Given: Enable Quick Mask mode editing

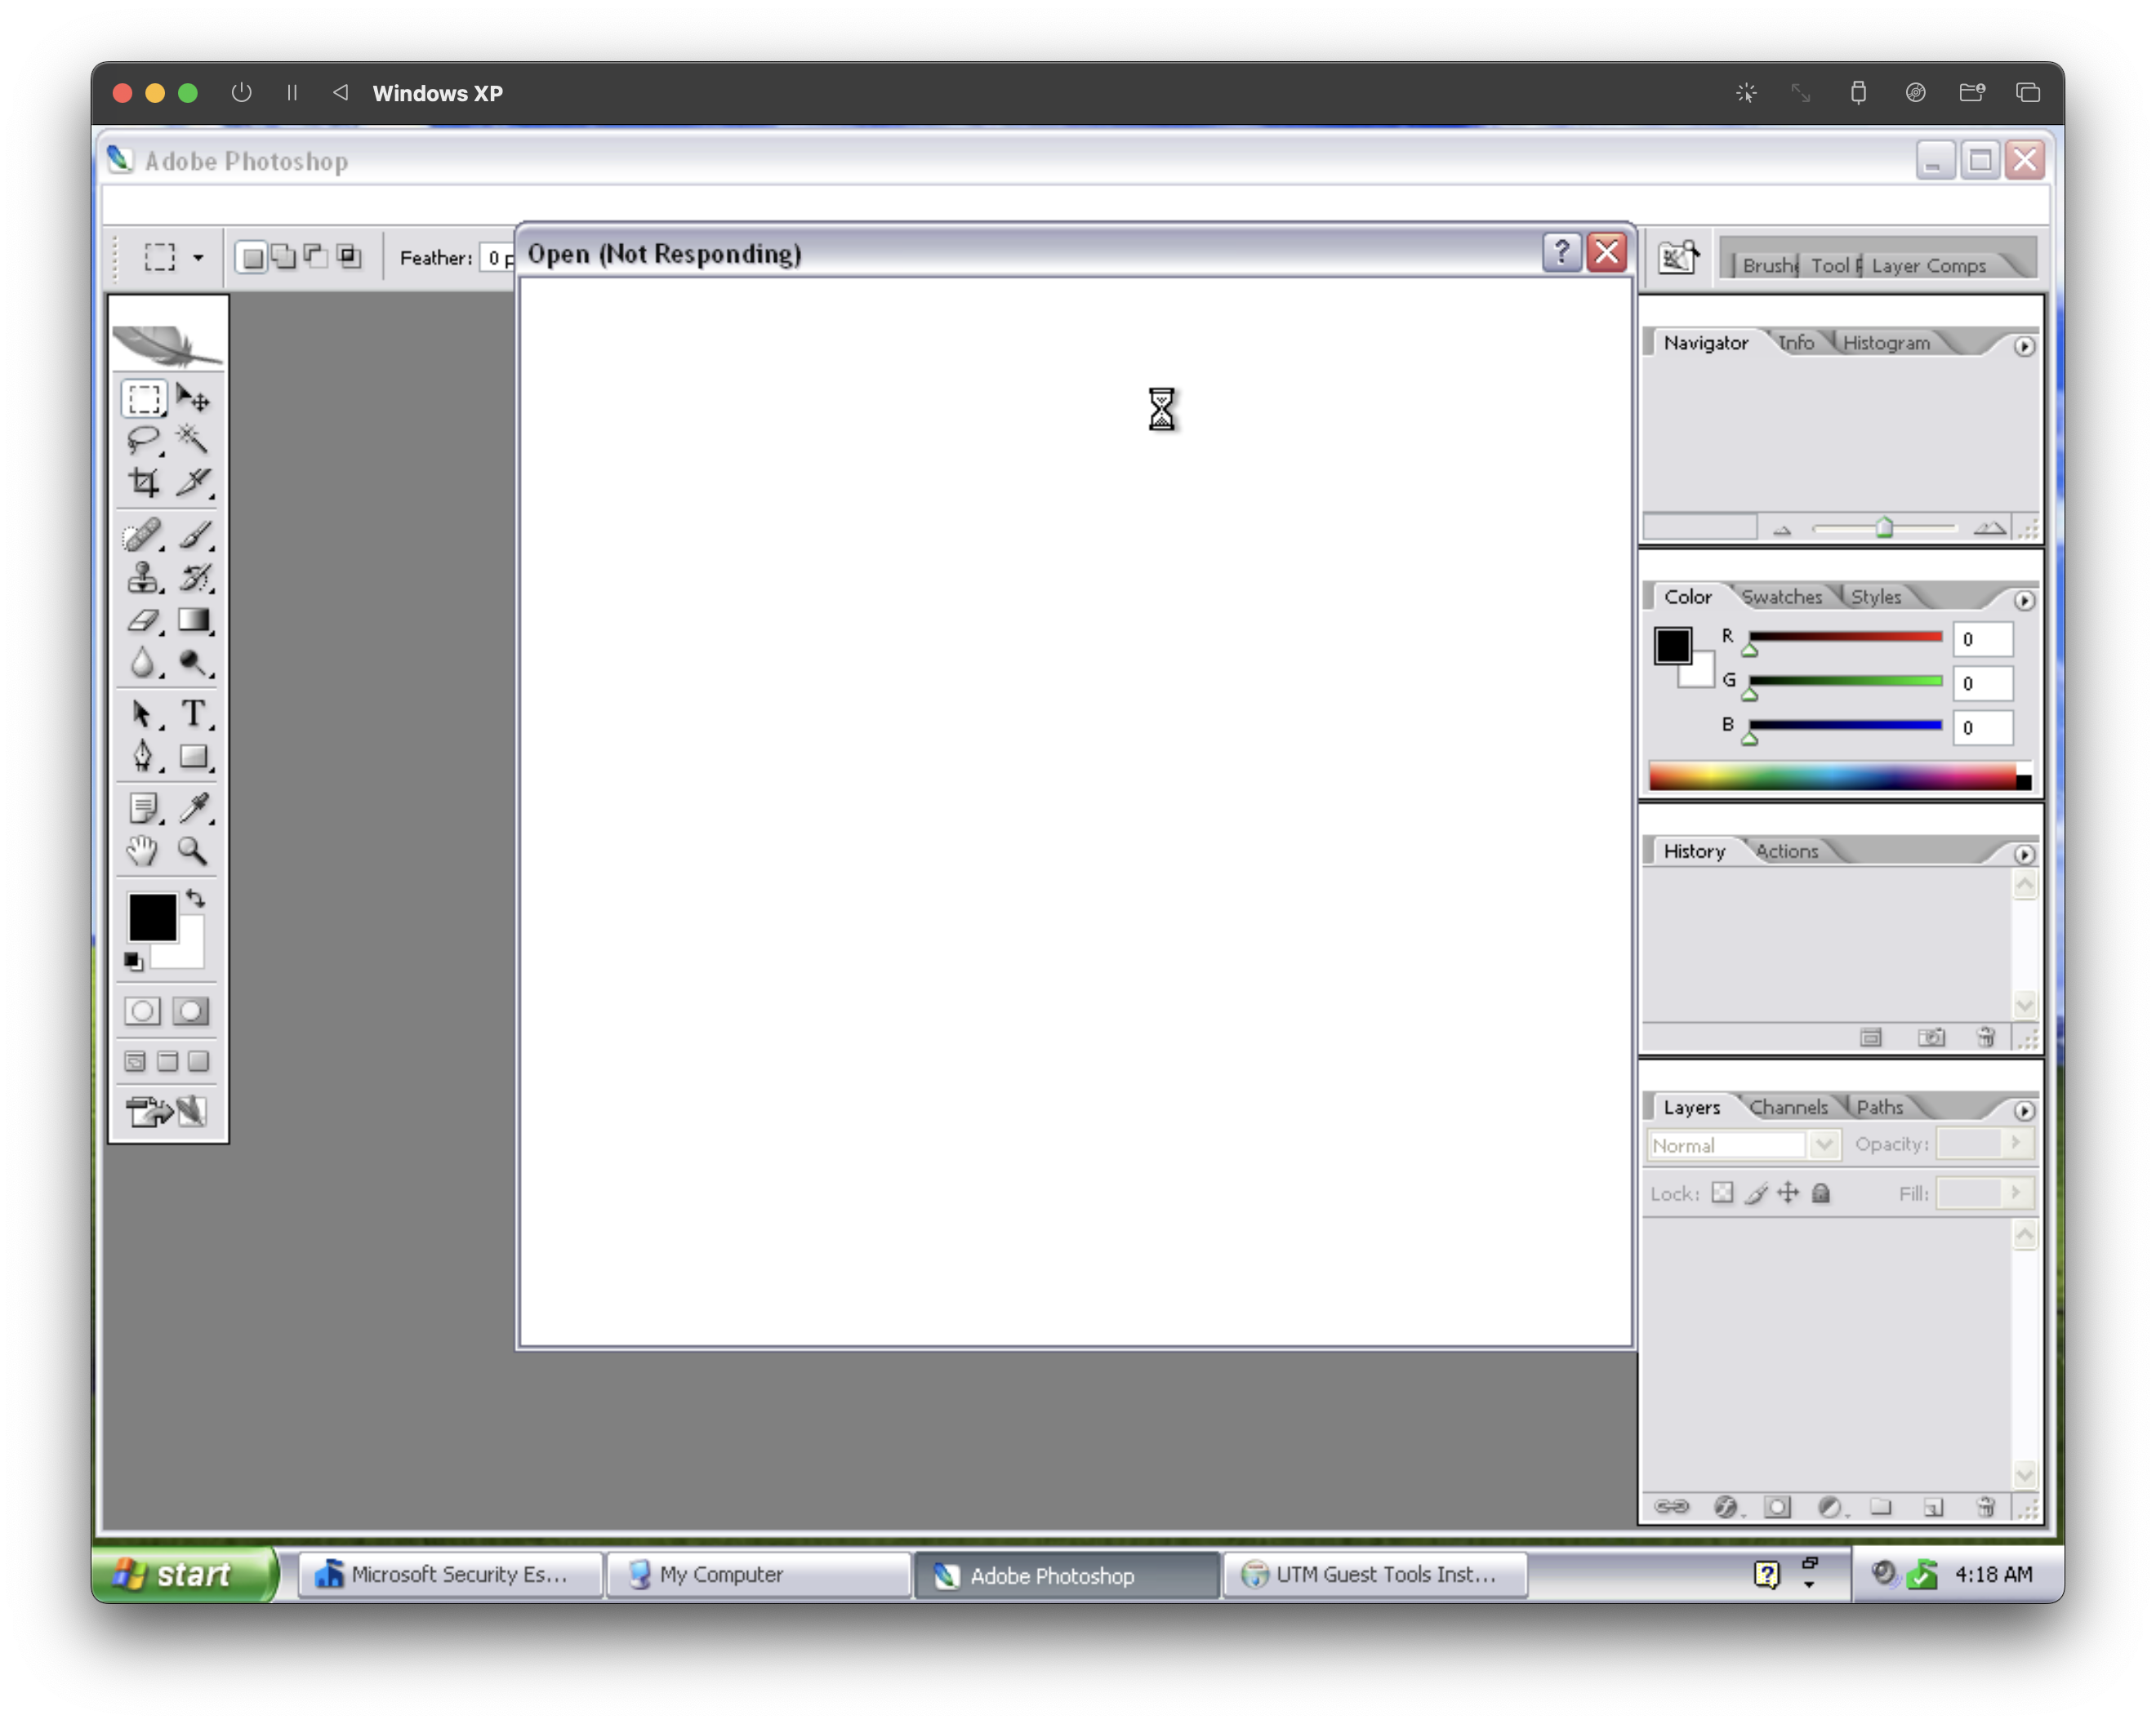Looking at the screenshot, I should click(191, 1011).
